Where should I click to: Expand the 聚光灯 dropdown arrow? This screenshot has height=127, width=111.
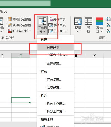[102, 31]
